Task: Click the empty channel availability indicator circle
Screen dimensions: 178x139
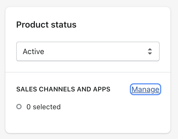Action: tap(19, 107)
